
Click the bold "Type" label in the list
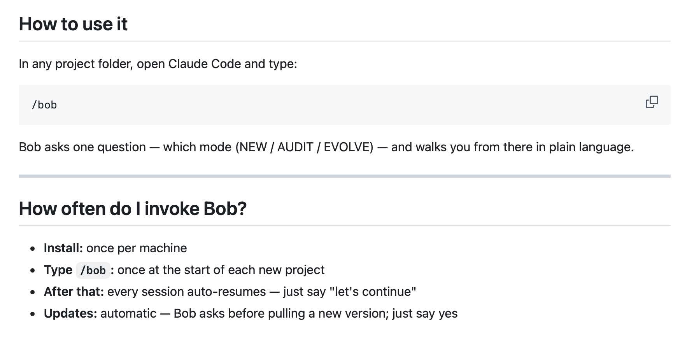coord(58,270)
